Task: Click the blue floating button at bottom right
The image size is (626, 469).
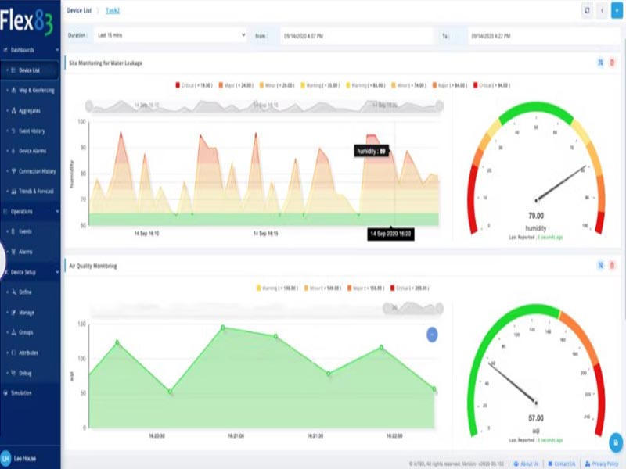Action: 615,442
